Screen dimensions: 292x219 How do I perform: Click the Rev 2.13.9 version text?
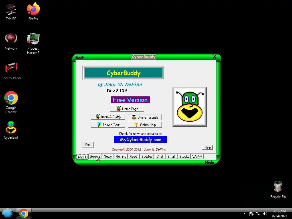(117, 91)
